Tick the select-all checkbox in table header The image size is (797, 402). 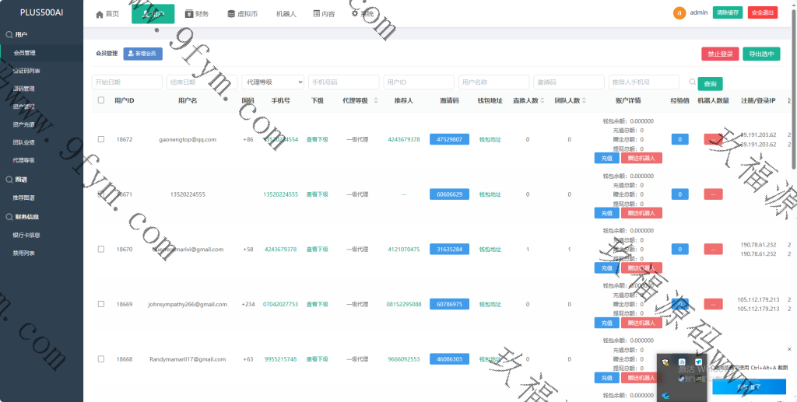(x=101, y=100)
